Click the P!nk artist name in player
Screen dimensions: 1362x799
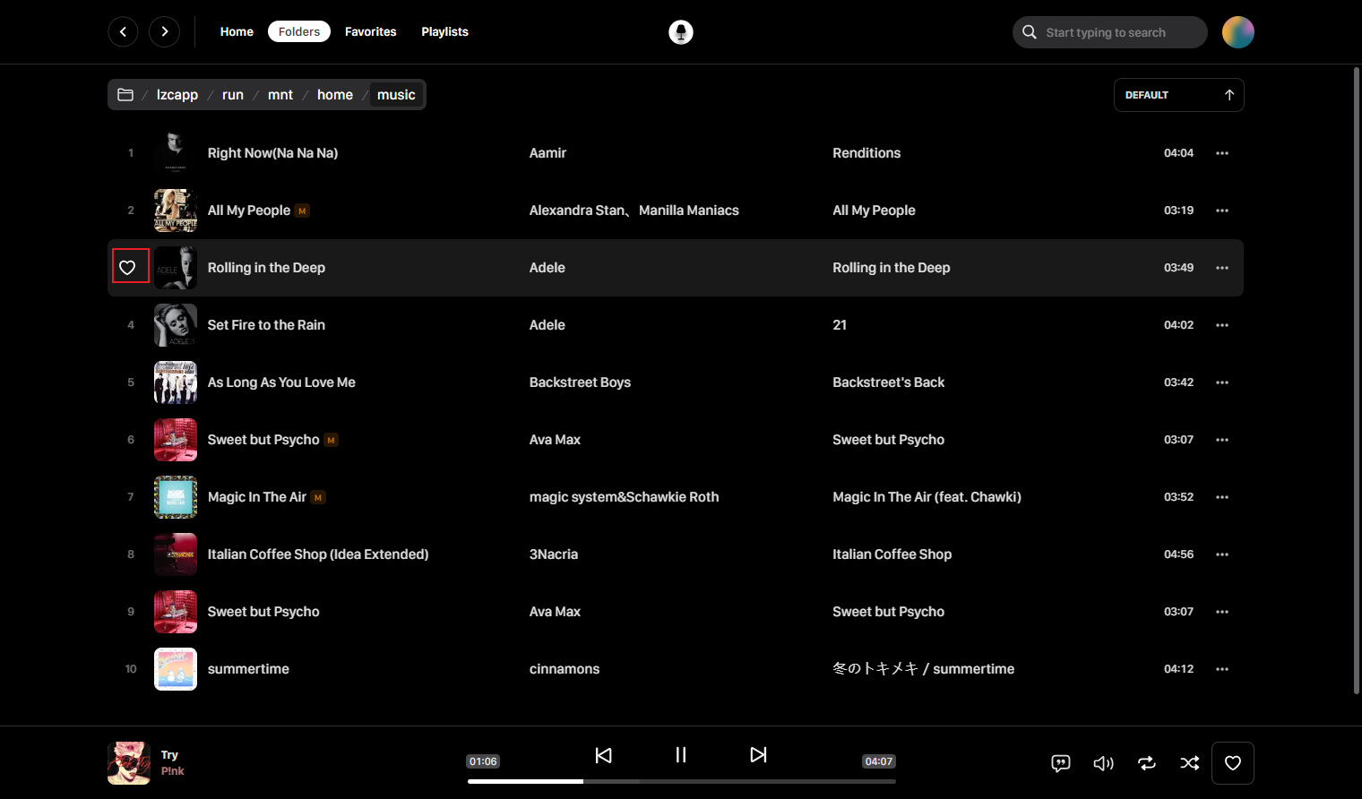[173, 771]
